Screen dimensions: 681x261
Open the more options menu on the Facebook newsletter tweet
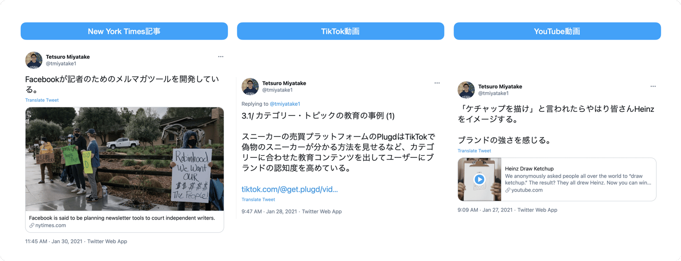(x=220, y=57)
